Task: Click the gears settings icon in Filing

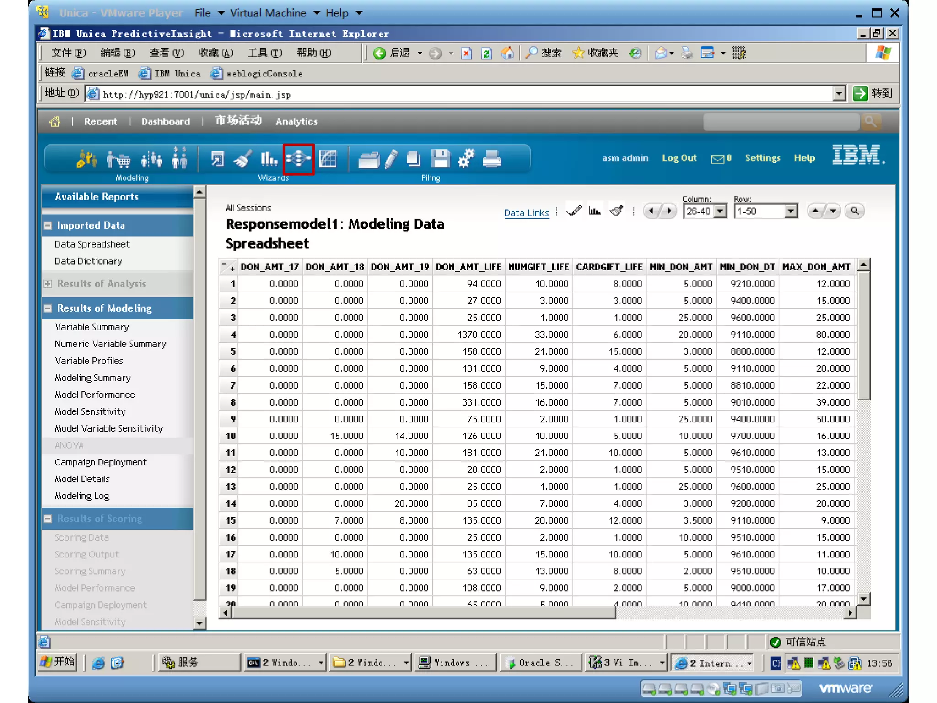Action: tap(466, 159)
